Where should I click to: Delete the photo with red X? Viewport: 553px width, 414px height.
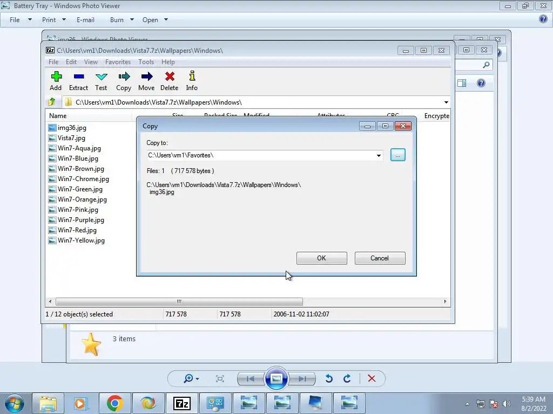372,379
